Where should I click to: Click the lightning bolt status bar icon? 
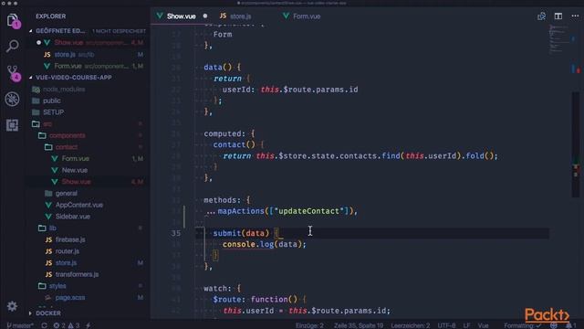pyautogui.click(x=89, y=325)
